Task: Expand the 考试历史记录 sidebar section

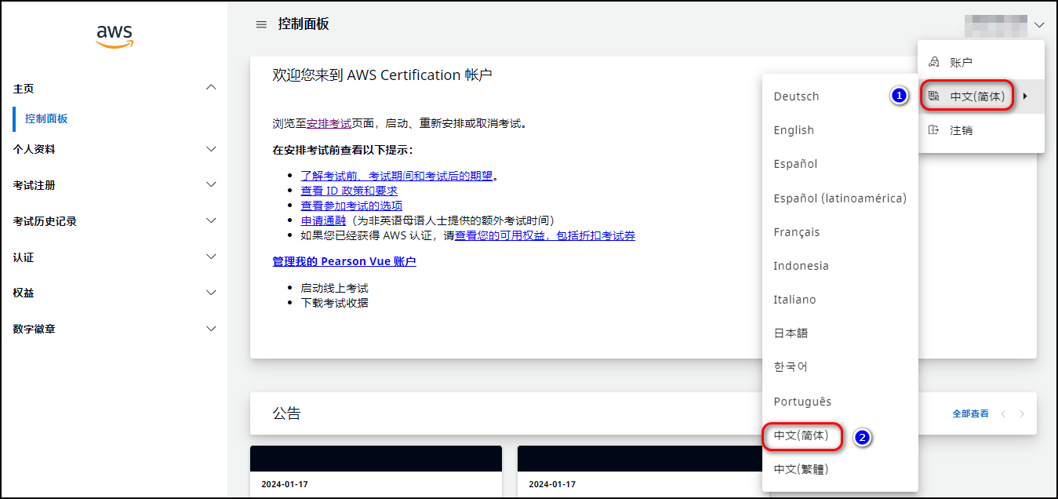Action: coord(210,220)
